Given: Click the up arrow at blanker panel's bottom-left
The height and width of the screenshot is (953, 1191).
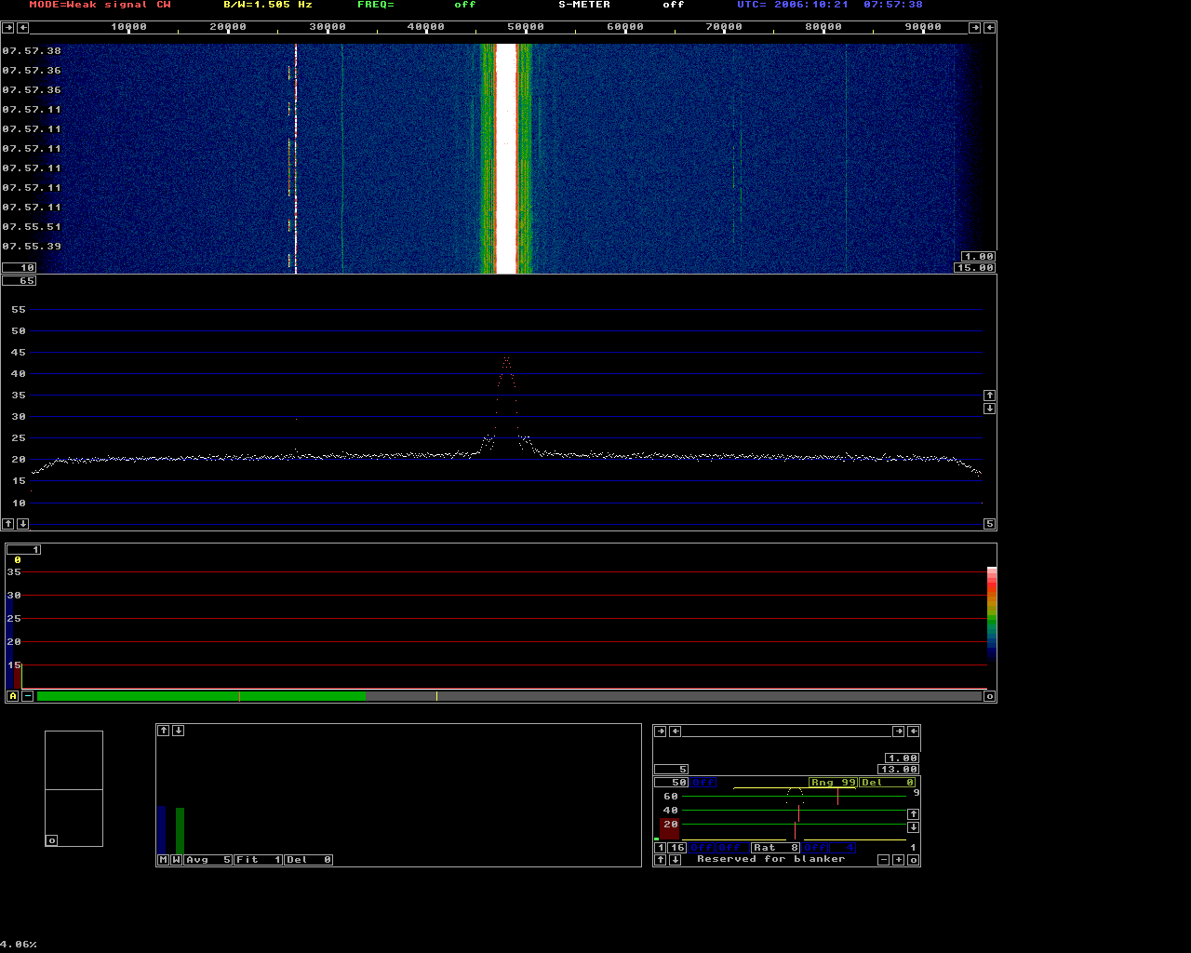Looking at the screenshot, I should (660, 860).
